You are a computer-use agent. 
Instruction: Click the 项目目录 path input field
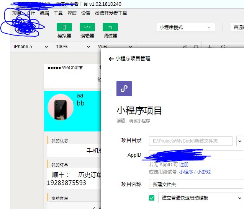pyautogui.click(x=191, y=141)
